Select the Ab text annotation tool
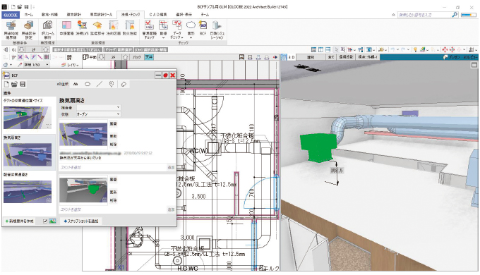This screenshot has height=275, width=480. click(76, 84)
